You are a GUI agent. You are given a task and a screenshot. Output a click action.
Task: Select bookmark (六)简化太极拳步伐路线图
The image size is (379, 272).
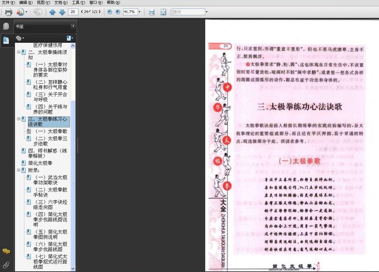(51, 247)
